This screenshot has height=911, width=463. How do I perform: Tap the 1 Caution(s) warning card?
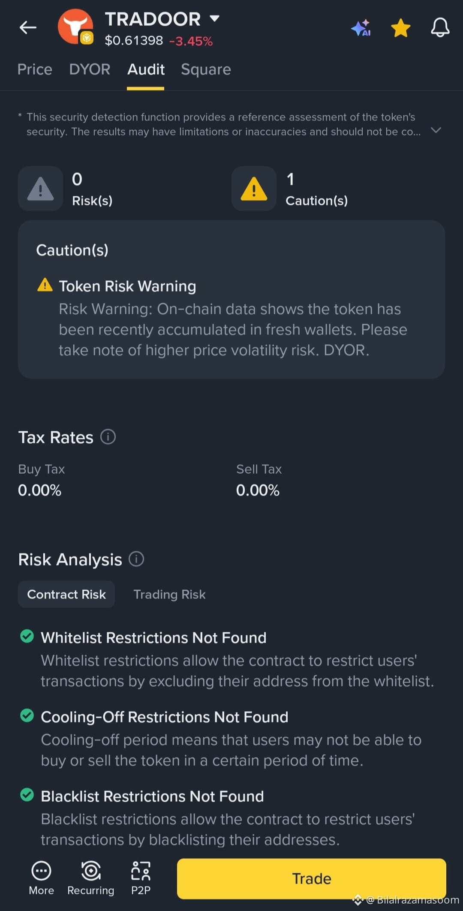pyautogui.click(x=290, y=189)
